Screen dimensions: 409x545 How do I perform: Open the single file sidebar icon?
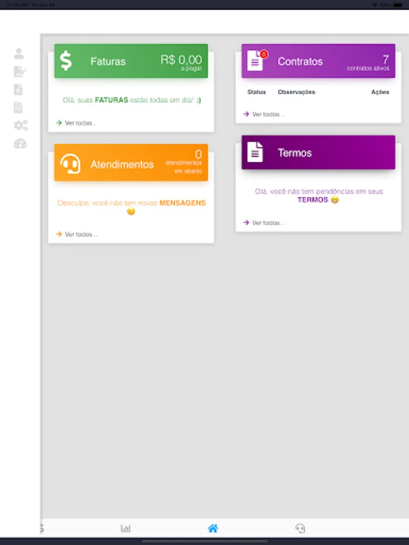pyautogui.click(x=18, y=90)
